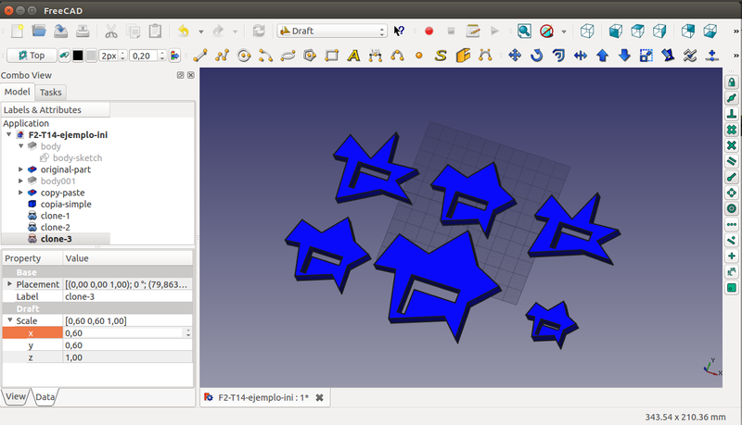Screen dimensions: 742x425
Task: Toggle the snap to grid button
Action: click(x=732, y=288)
